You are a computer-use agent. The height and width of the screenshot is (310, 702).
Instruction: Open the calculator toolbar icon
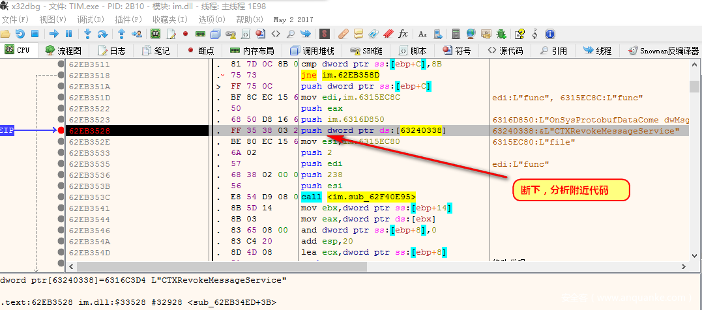coord(456,34)
